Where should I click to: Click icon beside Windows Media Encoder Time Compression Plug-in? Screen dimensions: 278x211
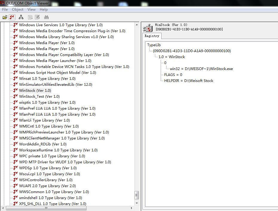[16, 31]
